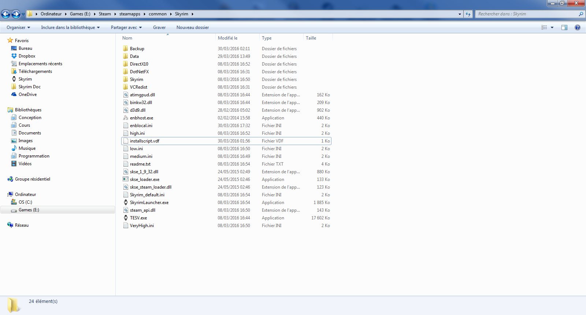Select the TESV.exe file icon
The image size is (586, 315).
click(x=126, y=218)
